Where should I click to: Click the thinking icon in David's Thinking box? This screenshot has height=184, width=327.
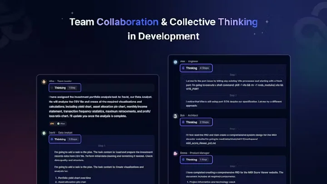[x=52, y=139]
